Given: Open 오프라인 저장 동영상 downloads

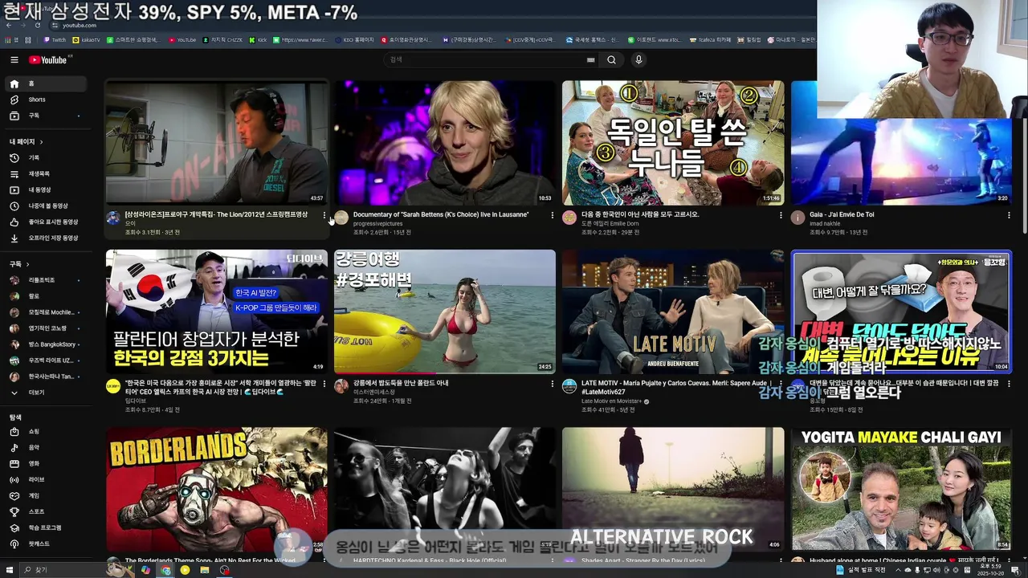Looking at the screenshot, I should 46,238.
